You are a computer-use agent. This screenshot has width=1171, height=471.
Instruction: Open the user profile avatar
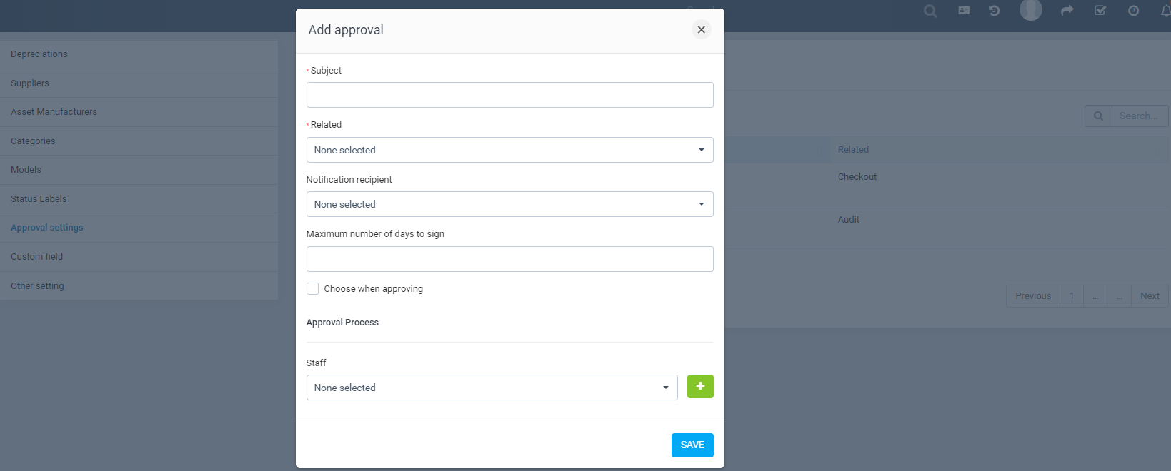click(x=1030, y=10)
